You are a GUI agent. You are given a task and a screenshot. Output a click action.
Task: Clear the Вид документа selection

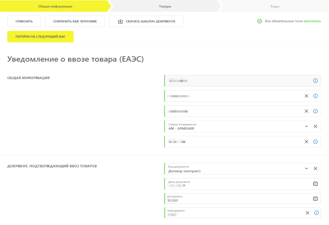coord(315,168)
